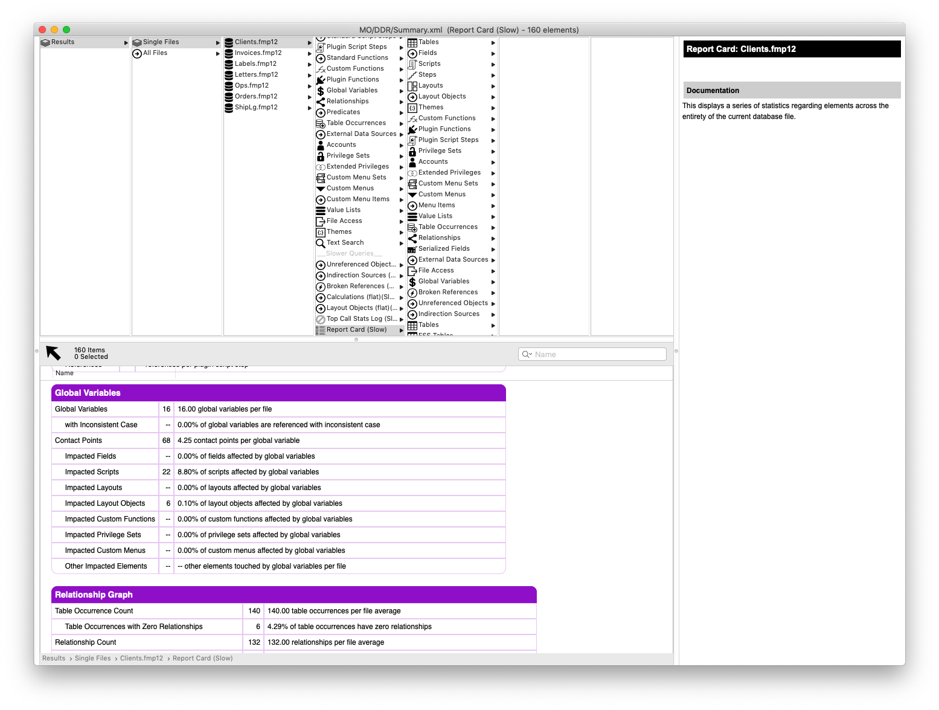Open Custom Menu Items query

(357, 199)
